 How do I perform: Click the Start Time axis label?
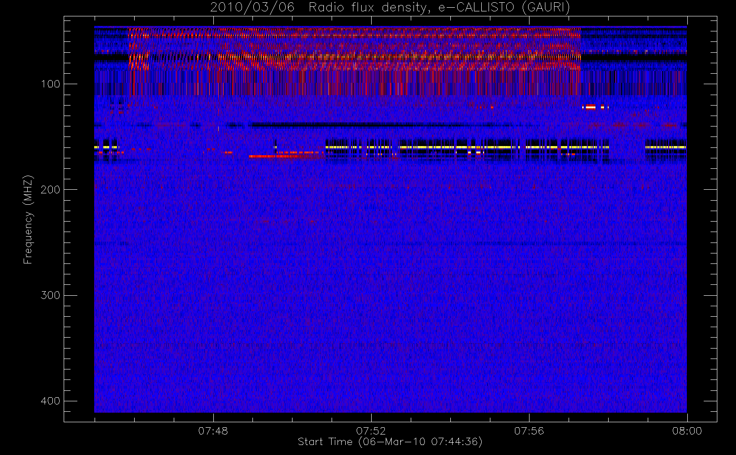[390, 442]
